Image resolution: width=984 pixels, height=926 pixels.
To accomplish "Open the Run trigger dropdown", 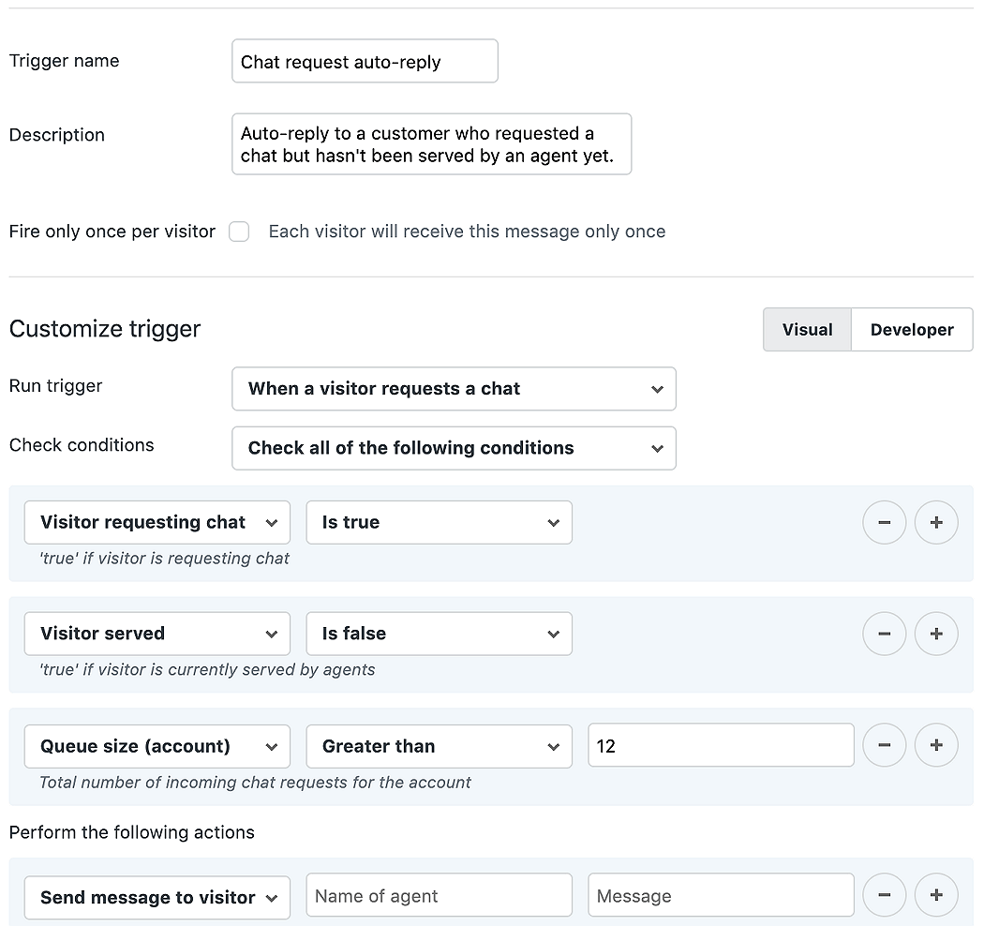I will click(454, 388).
